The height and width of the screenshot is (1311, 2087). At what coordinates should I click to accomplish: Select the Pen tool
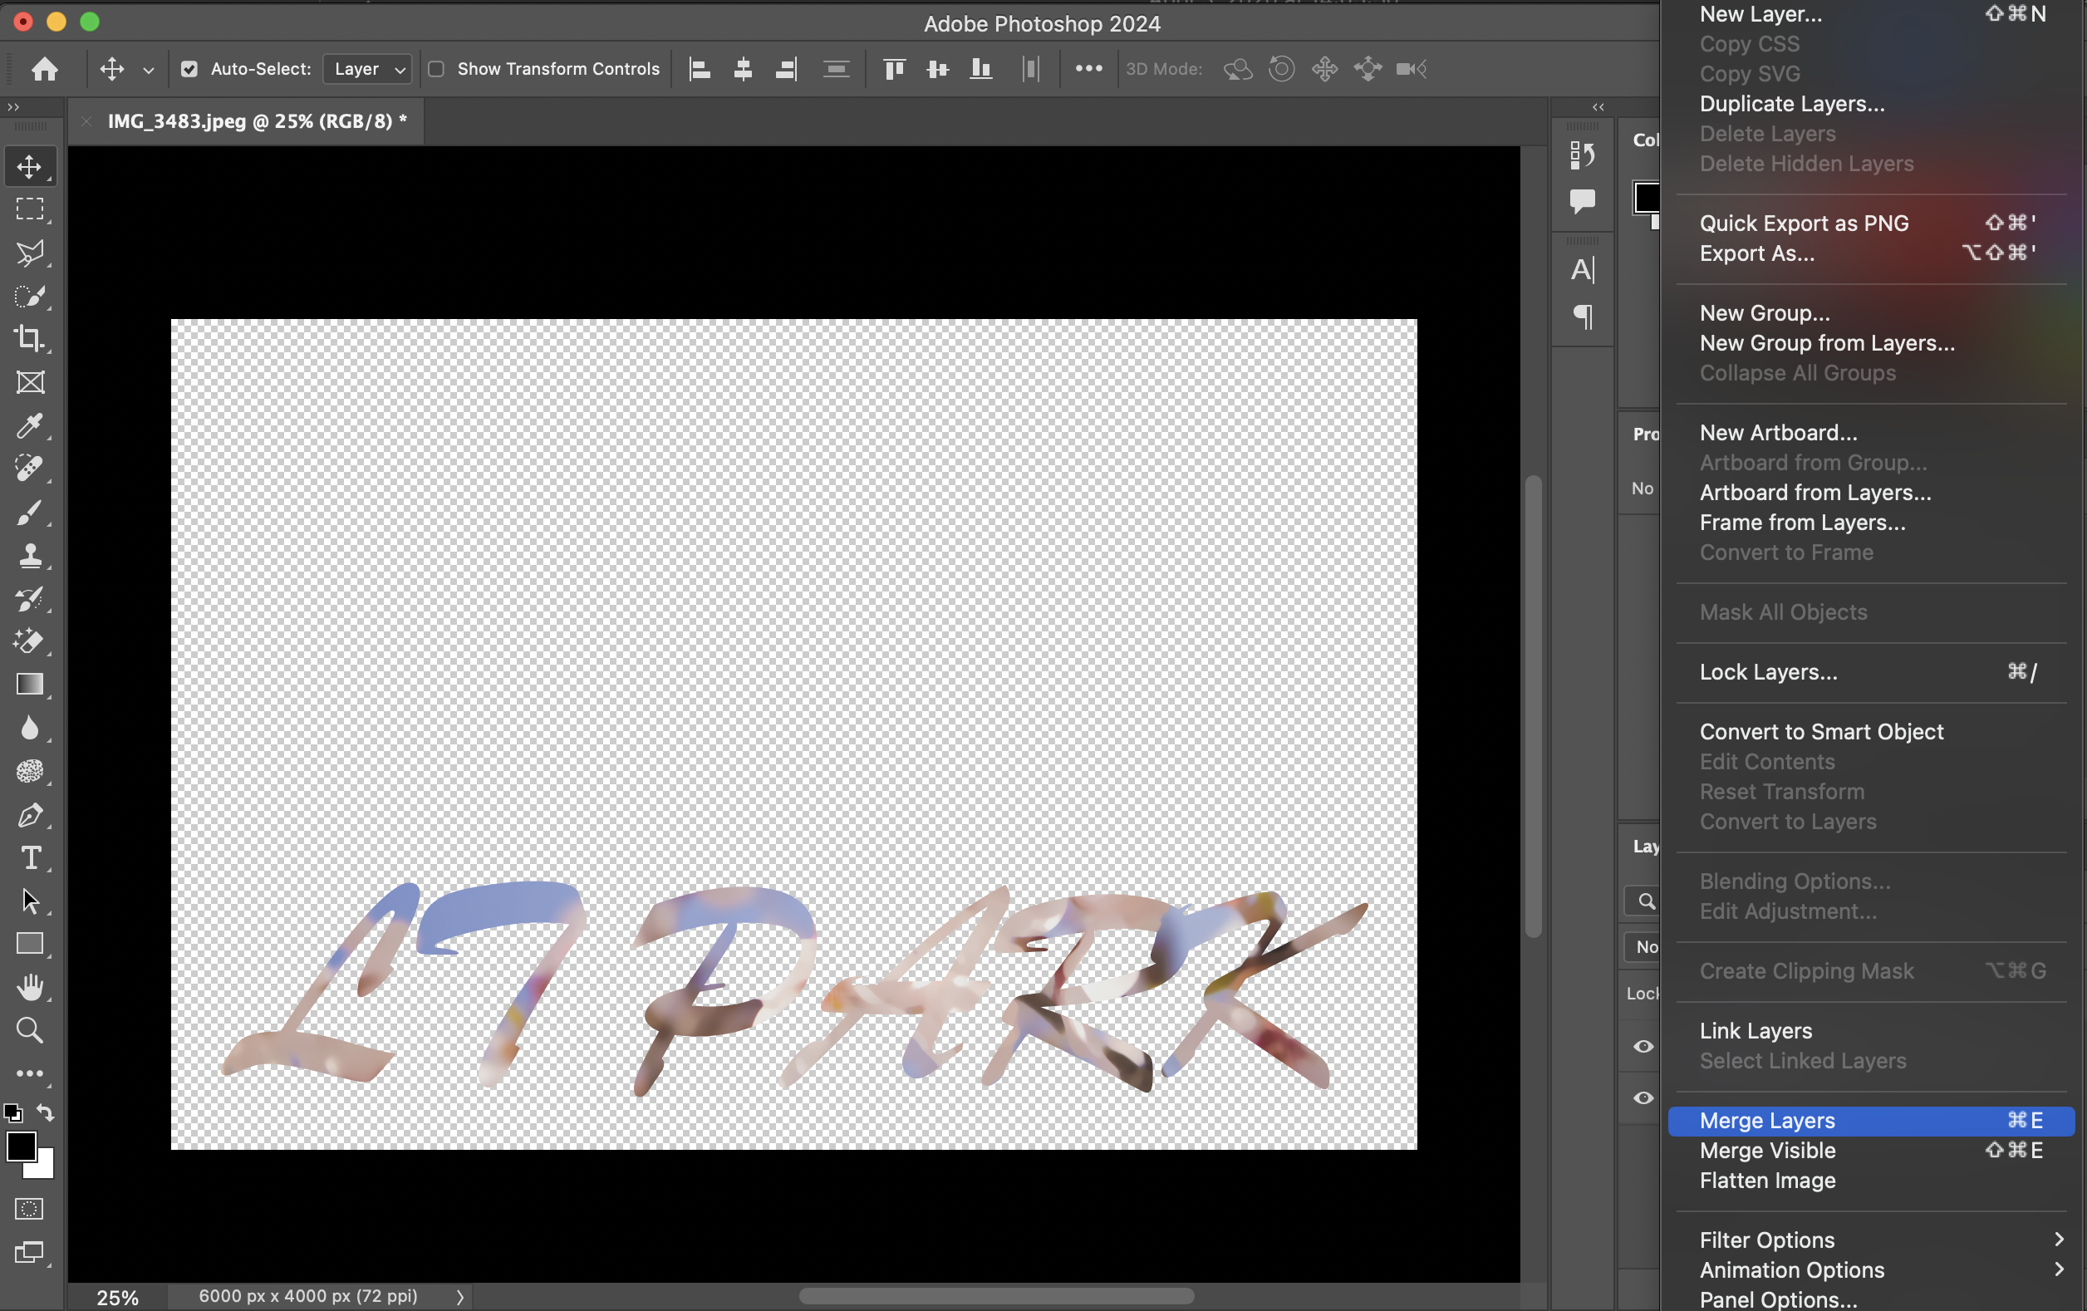pyautogui.click(x=29, y=814)
